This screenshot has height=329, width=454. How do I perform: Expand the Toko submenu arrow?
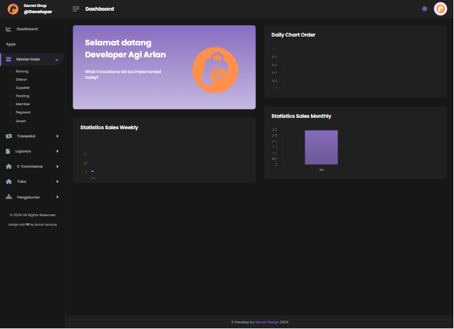pyautogui.click(x=57, y=182)
